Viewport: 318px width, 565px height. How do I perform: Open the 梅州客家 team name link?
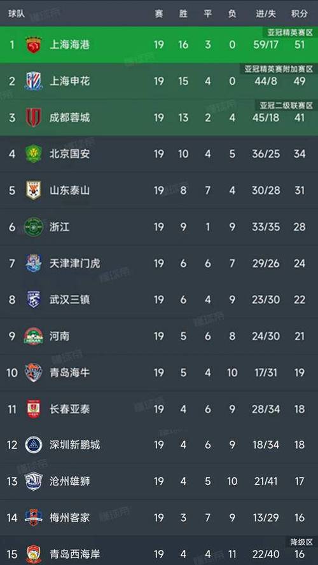[69, 518]
